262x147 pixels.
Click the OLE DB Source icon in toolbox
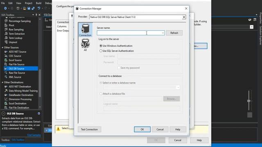6,69
